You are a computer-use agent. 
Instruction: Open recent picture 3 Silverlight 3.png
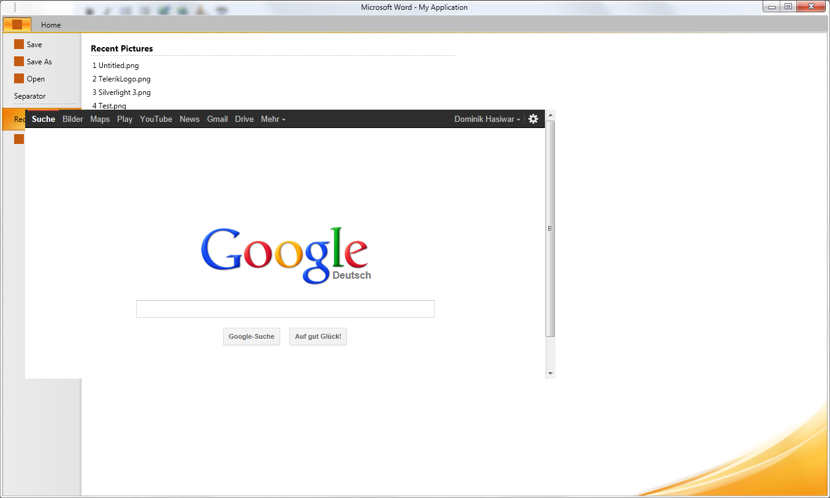[x=121, y=92]
